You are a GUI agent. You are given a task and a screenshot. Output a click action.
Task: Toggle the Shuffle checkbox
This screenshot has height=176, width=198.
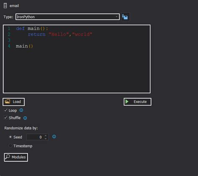5,118
